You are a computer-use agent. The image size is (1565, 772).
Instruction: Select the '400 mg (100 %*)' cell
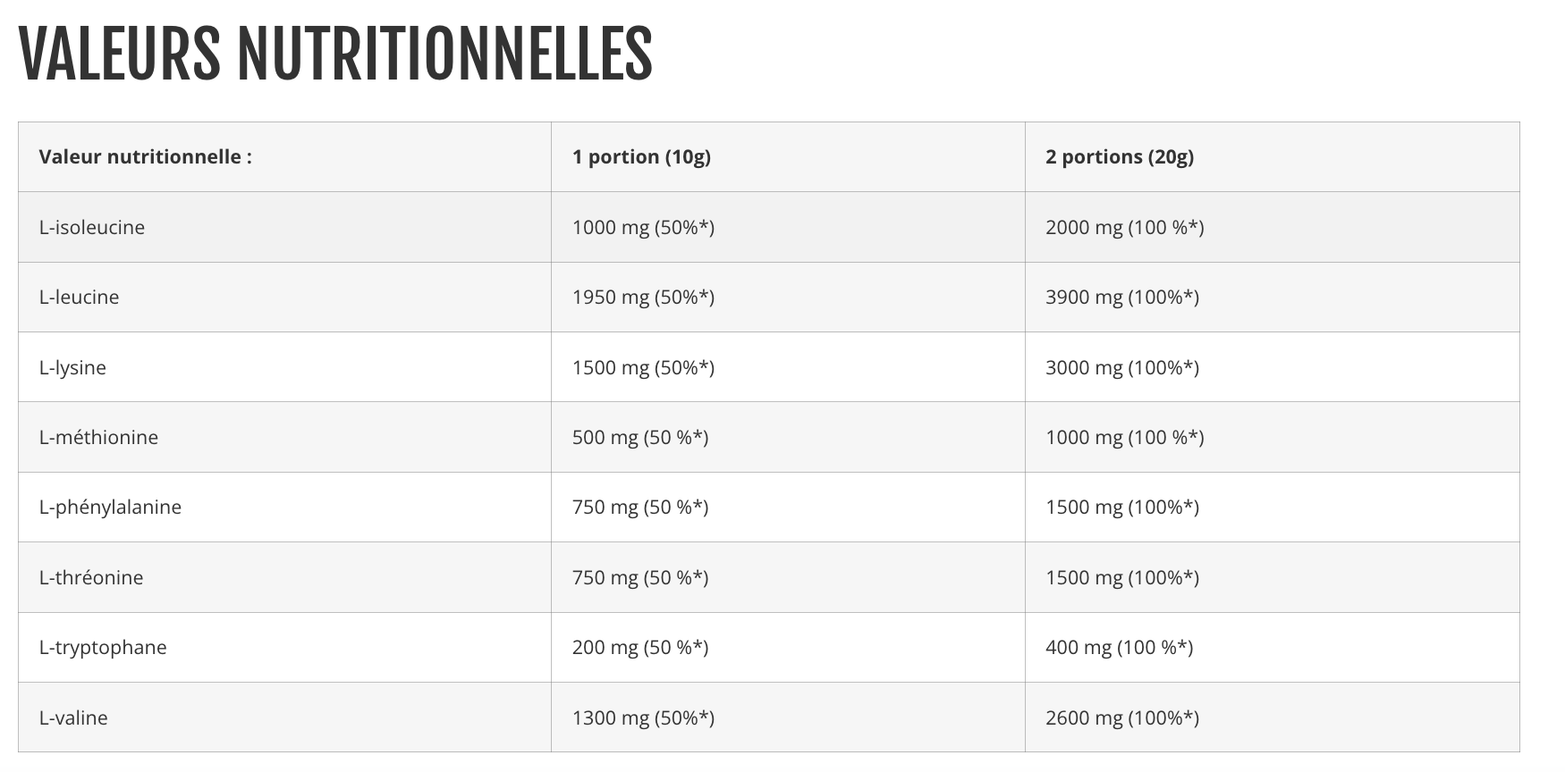point(1119,647)
